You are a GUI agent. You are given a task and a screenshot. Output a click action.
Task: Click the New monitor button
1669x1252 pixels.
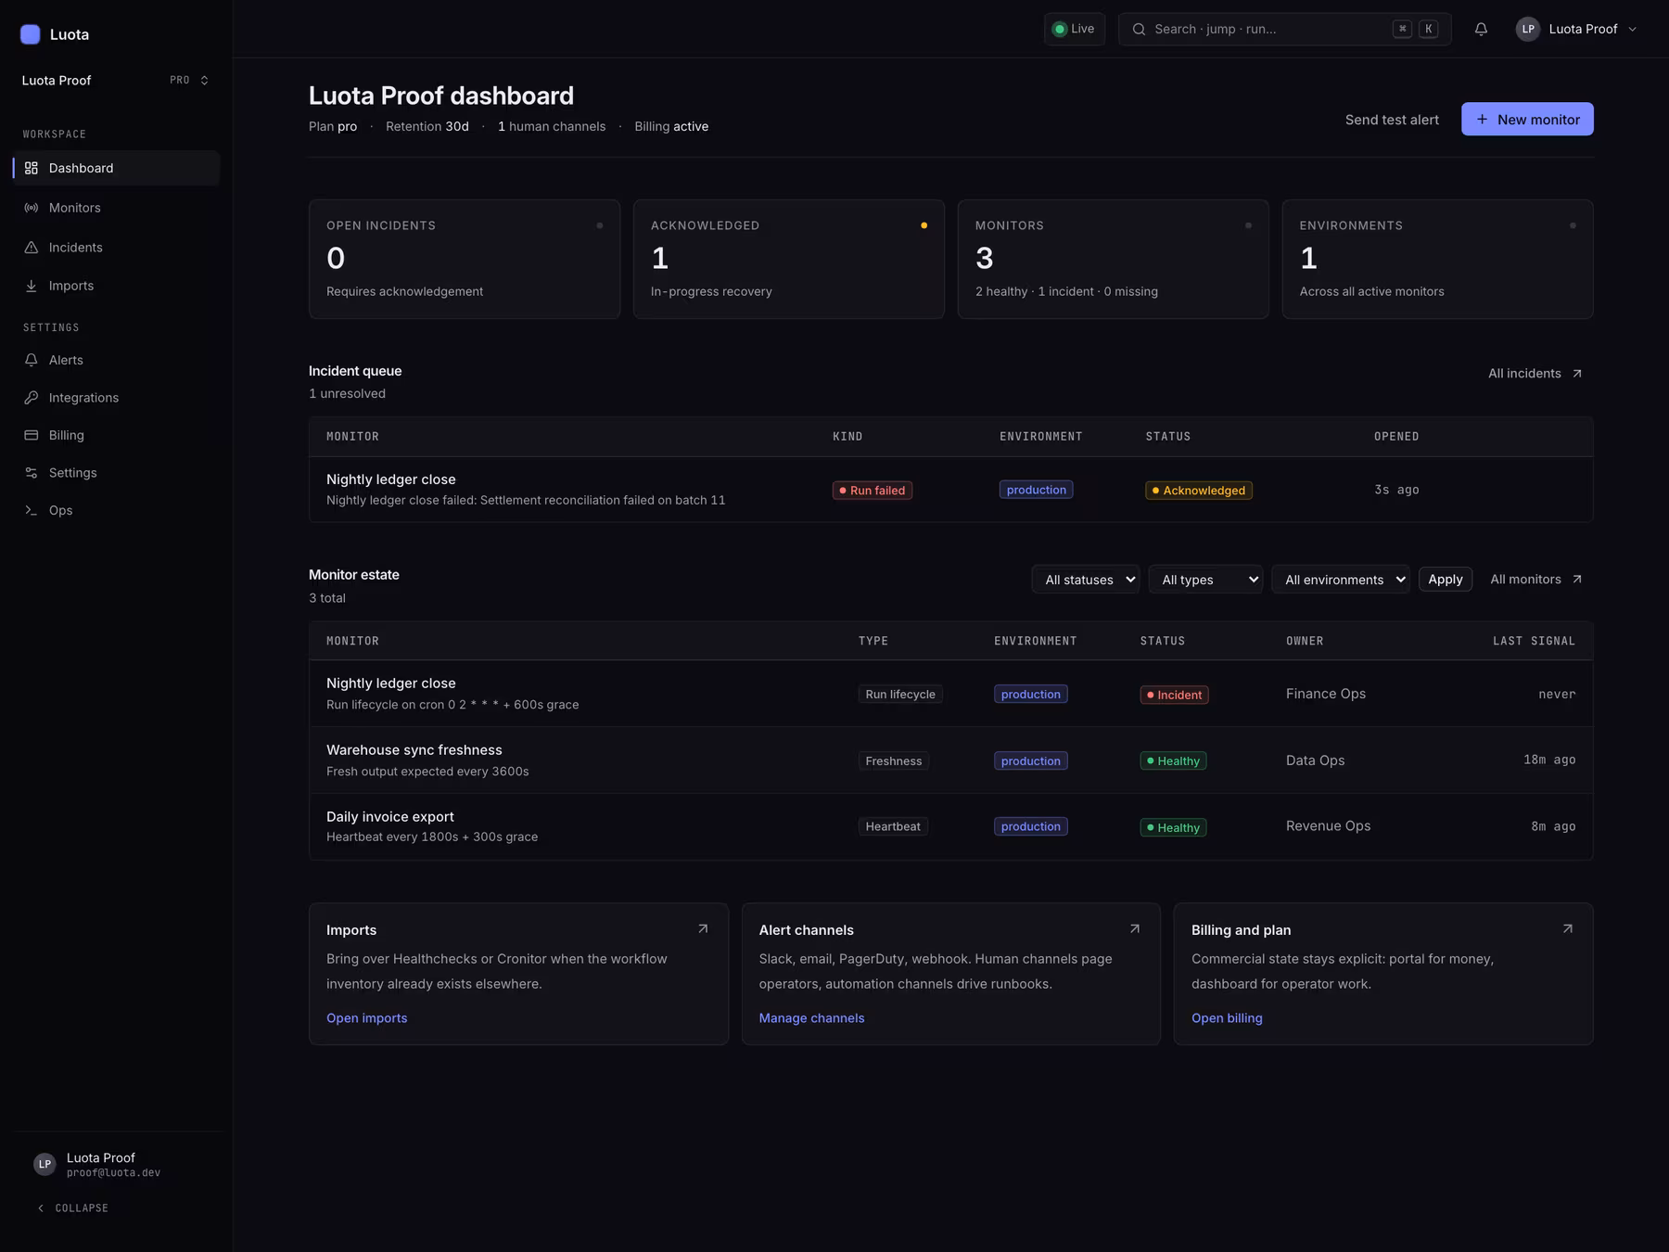pyautogui.click(x=1527, y=119)
